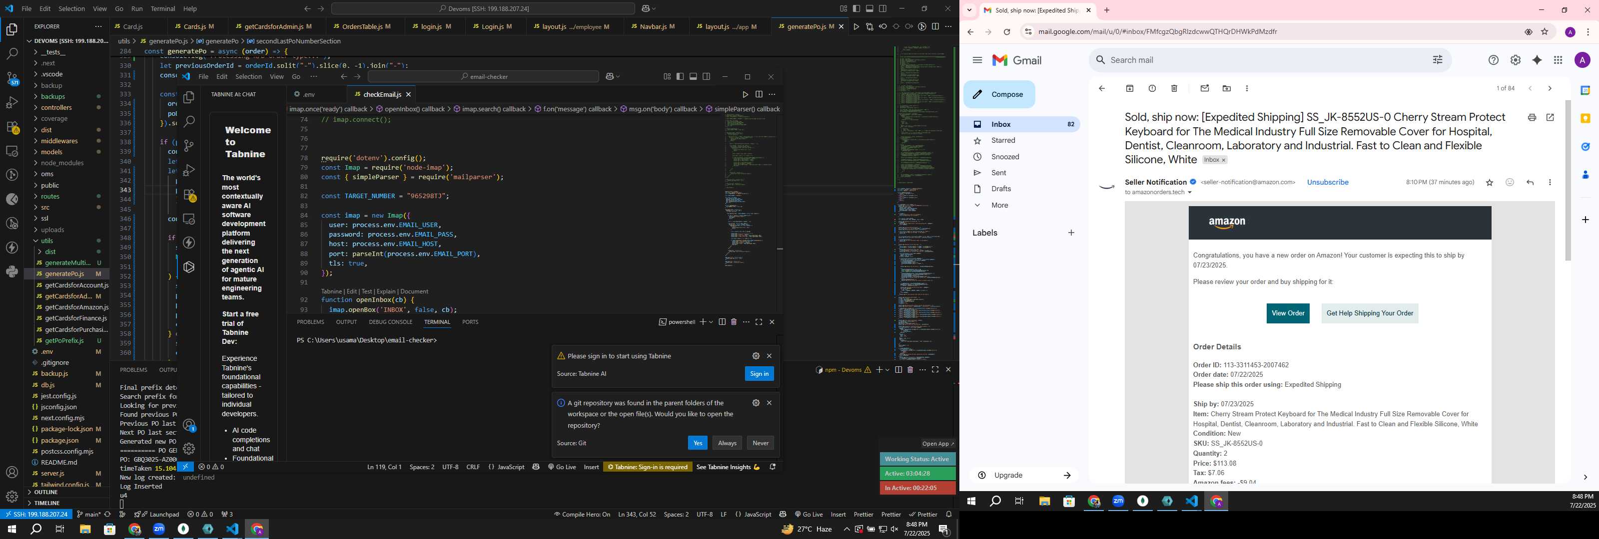Open Source Control in email-checker window
This screenshot has height=539, width=1599.
tap(189, 146)
